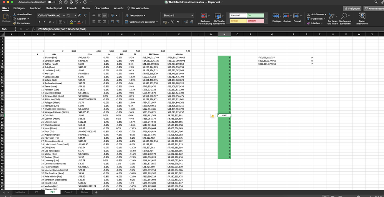
Task: Switch to the Indikator sheet tab
Action: pyautogui.click(x=20, y=192)
